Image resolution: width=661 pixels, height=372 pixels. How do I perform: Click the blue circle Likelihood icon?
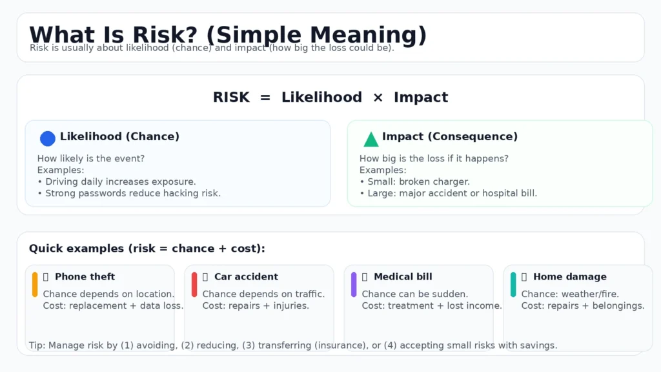tap(48, 138)
